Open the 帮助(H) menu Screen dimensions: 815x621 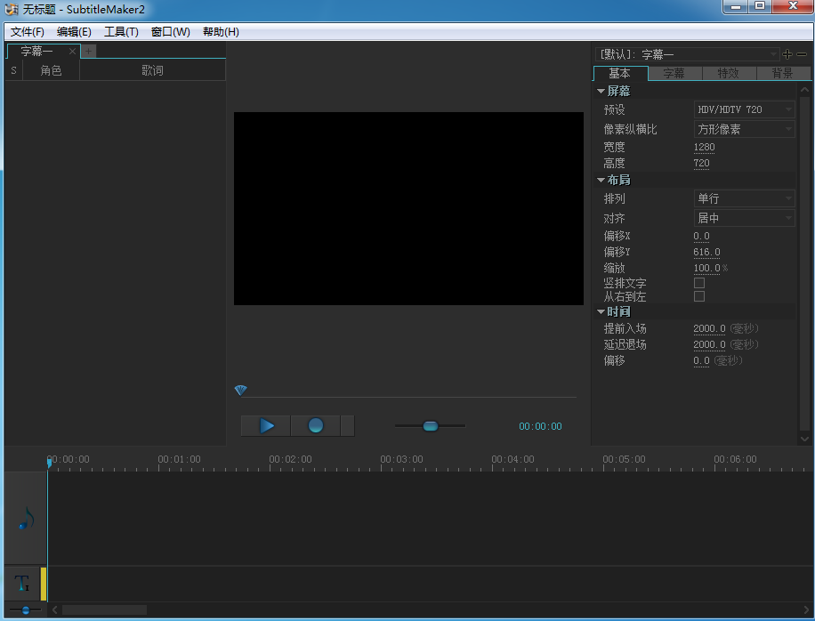[x=221, y=32]
